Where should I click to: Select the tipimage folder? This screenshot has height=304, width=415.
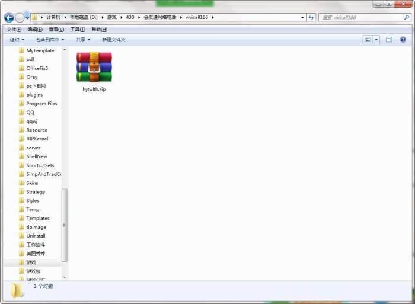pyautogui.click(x=36, y=227)
